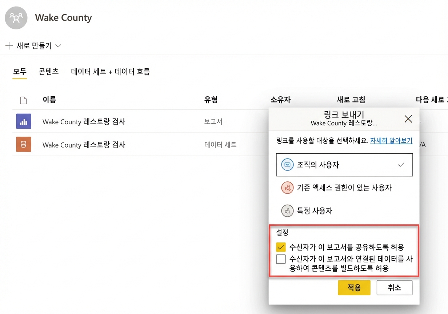Click the envelope icon for 조직의 사용자
Viewport: 448px width, 314px height.
[287, 165]
